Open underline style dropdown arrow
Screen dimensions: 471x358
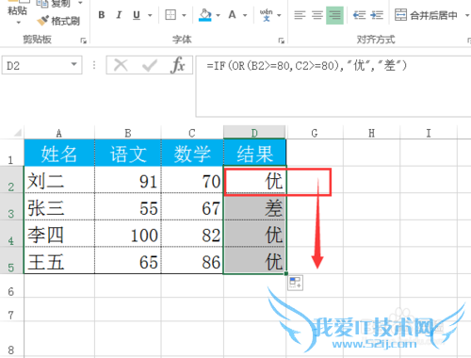pyautogui.click(x=150, y=15)
